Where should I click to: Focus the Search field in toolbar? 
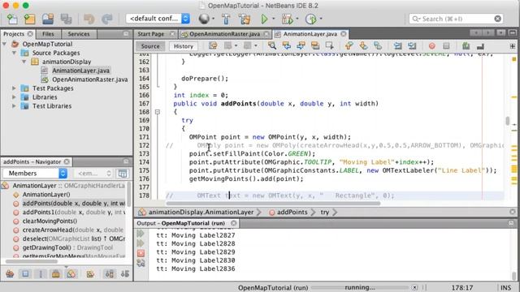(456, 19)
